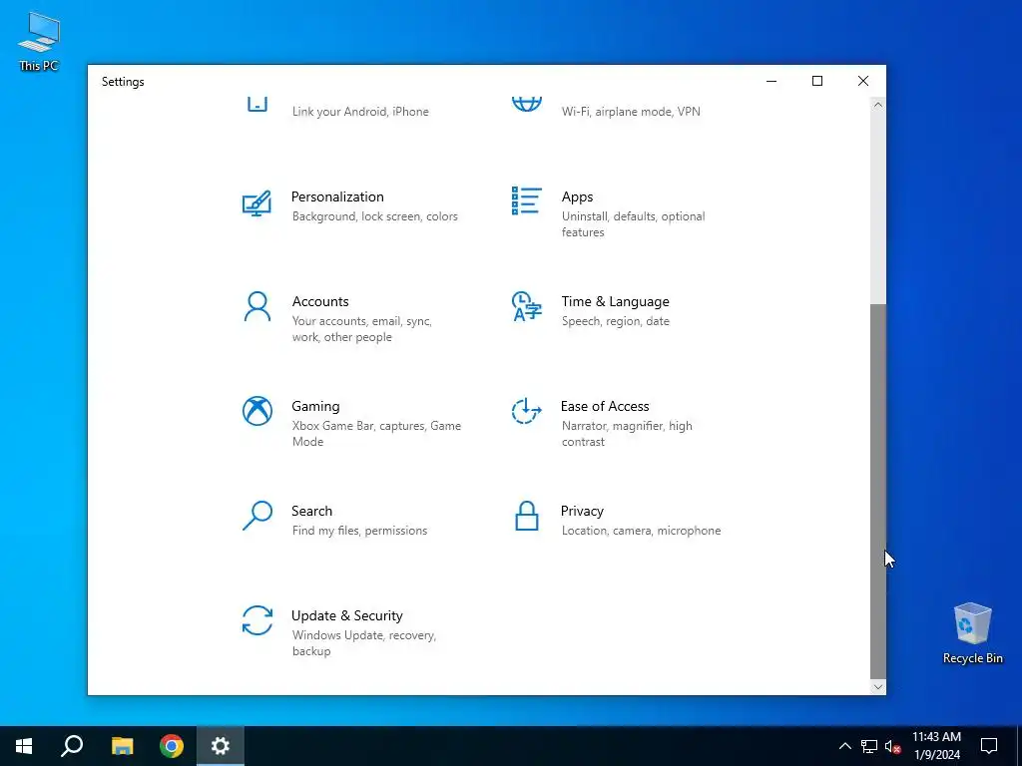This screenshot has width=1022, height=766.
Task: Close the Settings window
Action: tap(863, 81)
